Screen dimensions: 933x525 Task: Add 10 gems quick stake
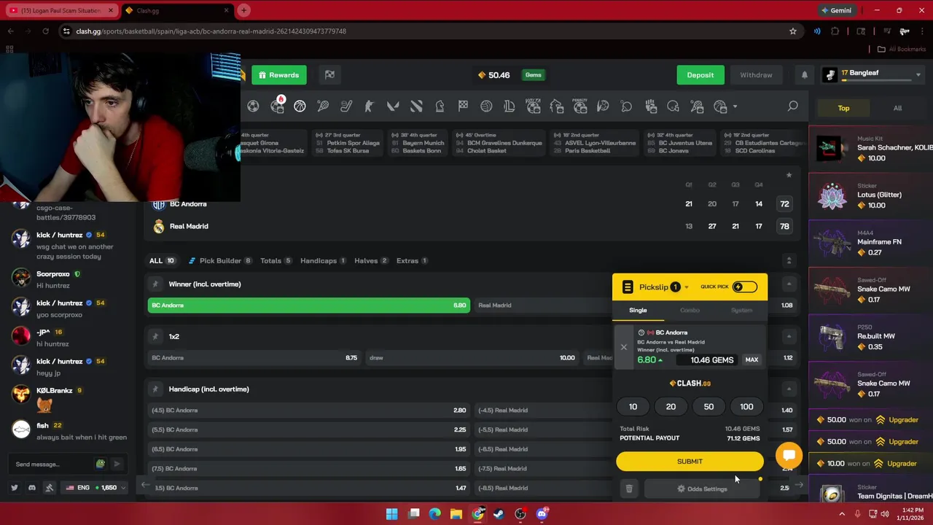click(633, 406)
